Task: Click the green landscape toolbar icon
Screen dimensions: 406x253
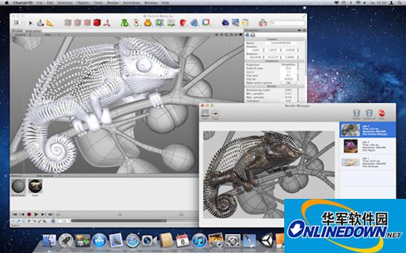Action: click(x=171, y=23)
